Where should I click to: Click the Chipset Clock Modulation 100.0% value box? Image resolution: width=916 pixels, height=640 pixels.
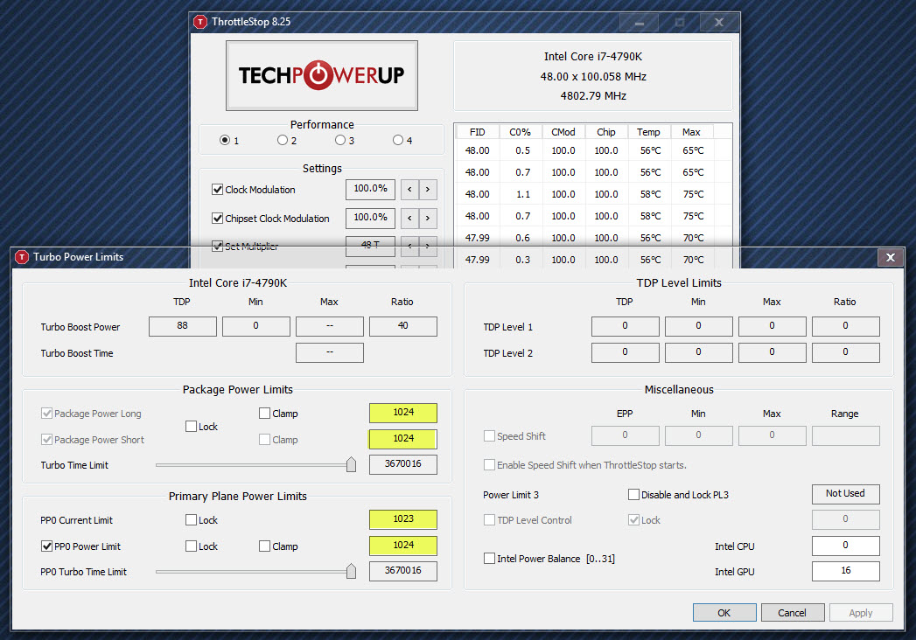(x=370, y=218)
